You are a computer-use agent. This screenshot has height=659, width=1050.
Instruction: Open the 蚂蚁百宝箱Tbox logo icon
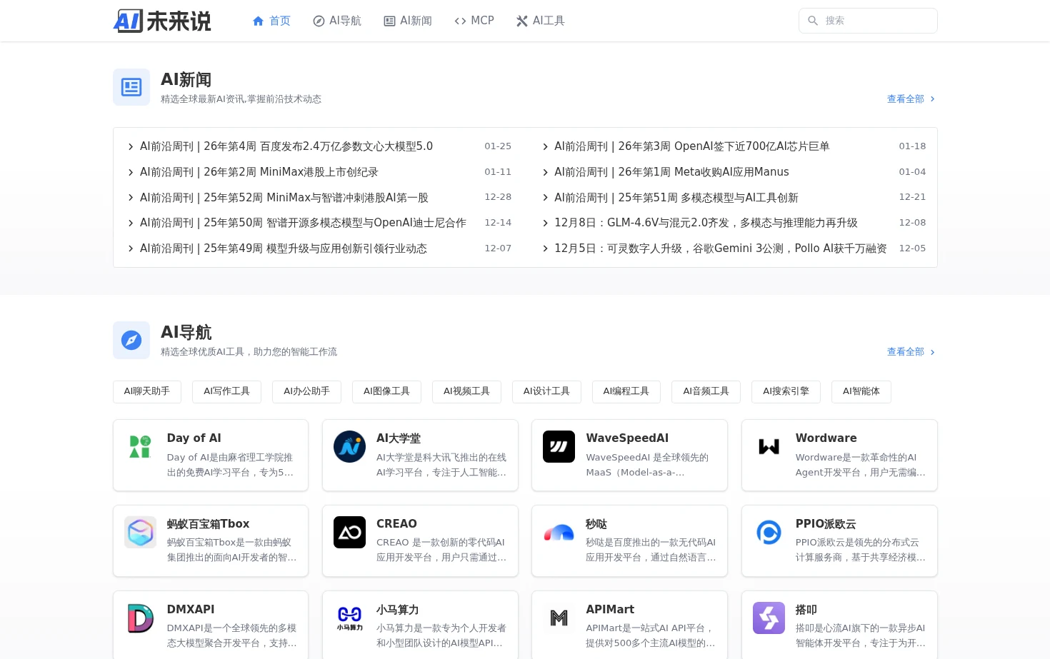coord(140,533)
